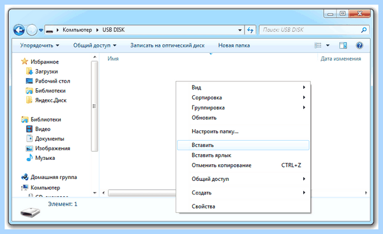
Task: Select Компьютер in the address breadcrumb
Action: pyautogui.click(x=77, y=30)
